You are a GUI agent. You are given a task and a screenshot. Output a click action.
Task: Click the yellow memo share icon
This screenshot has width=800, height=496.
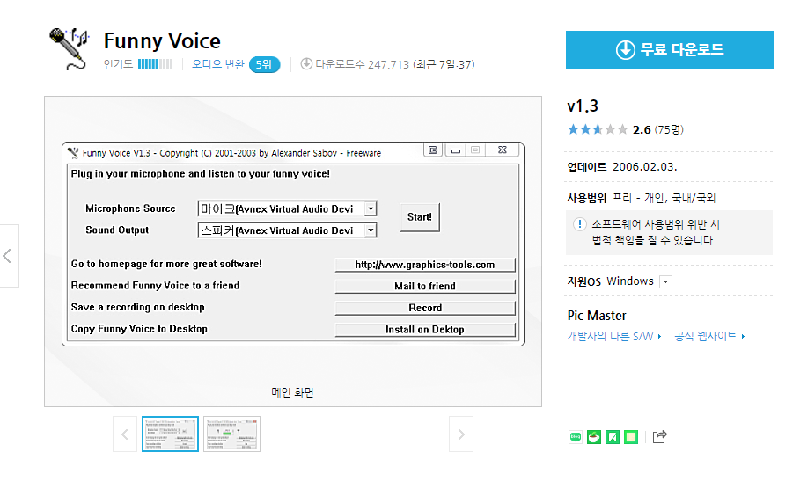[x=631, y=437]
